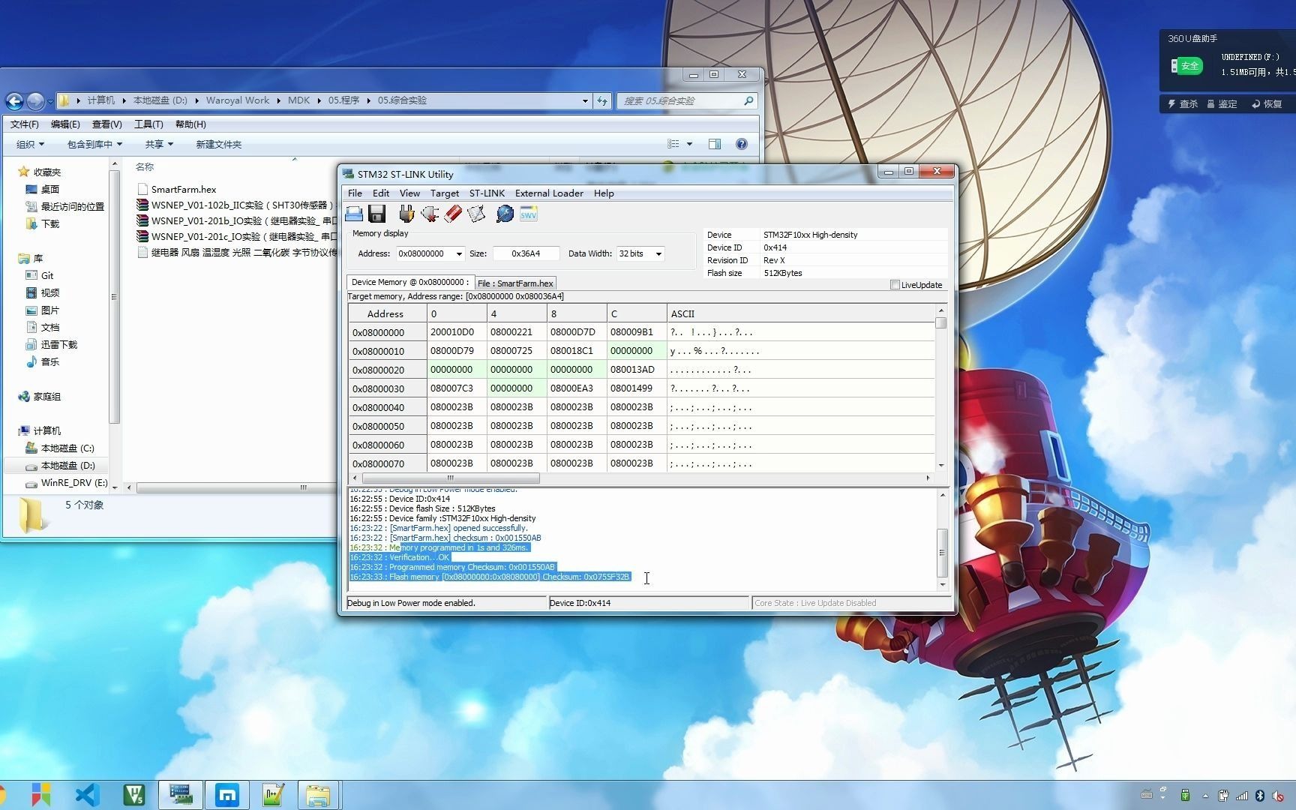Open Visual Studio Code from taskbar

point(88,795)
